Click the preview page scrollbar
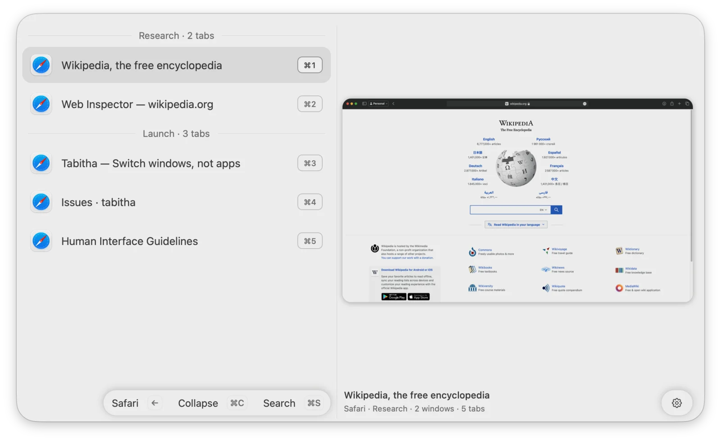 tap(691, 186)
